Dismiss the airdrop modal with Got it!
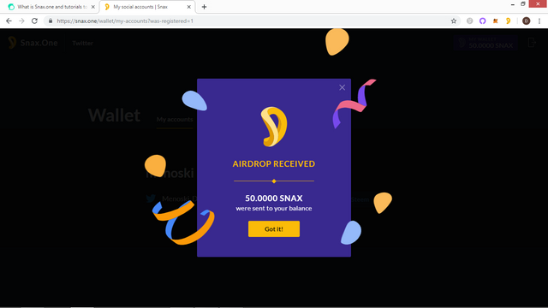 274,228
